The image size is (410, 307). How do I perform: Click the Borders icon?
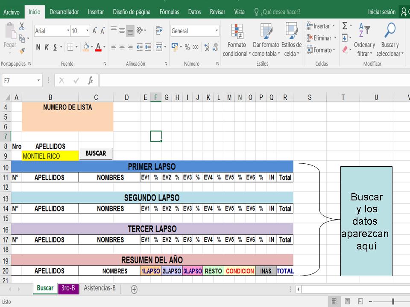[x=70, y=47]
